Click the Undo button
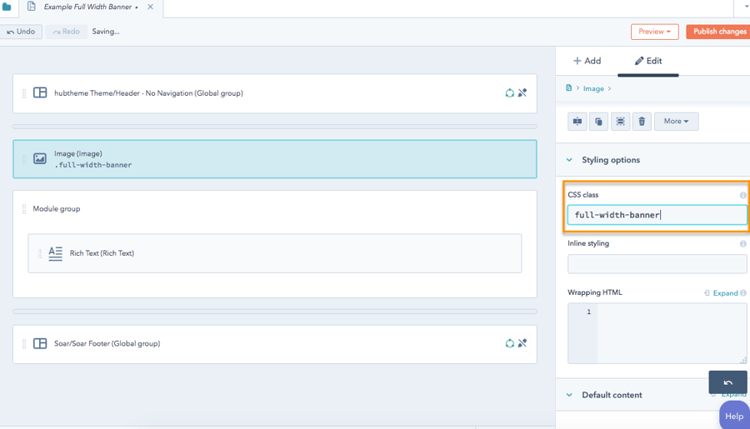Screen dimensions: 750x429 point(21,32)
